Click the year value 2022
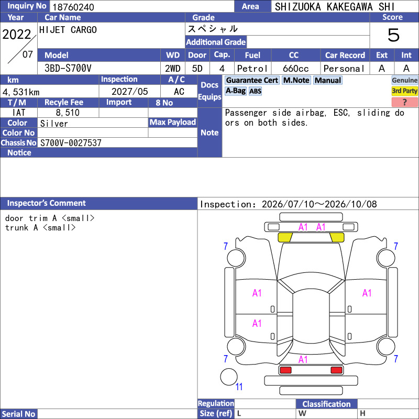This screenshot has height=419, width=419. point(17,34)
